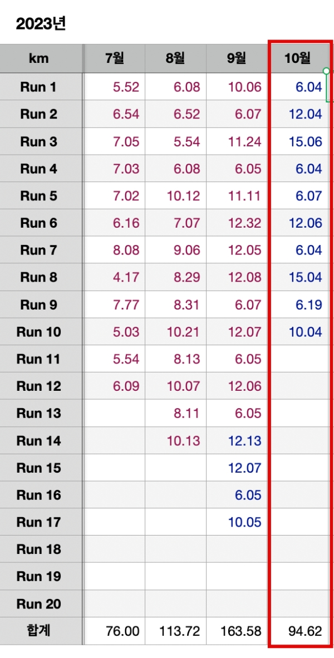Select the 10월 column header
Image resolution: width=334 pixels, height=658 pixels.
[298, 59]
